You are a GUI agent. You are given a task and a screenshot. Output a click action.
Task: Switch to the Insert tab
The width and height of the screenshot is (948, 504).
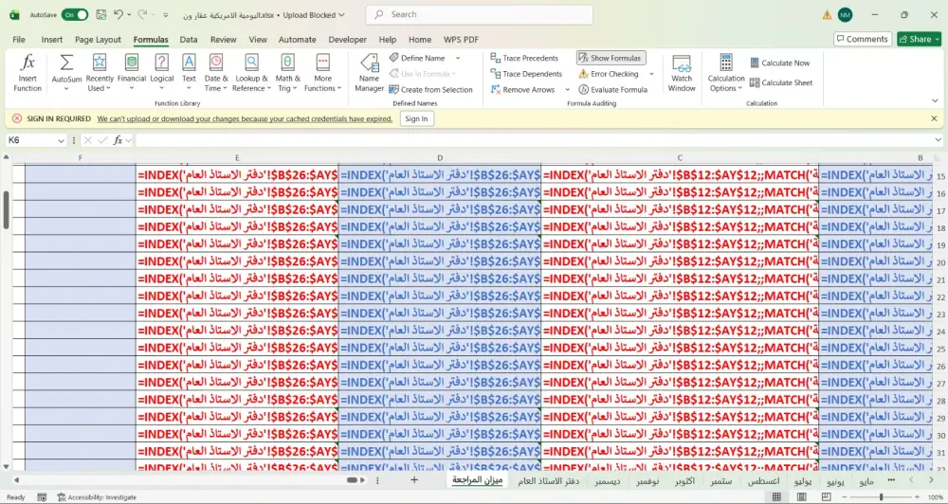click(x=52, y=39)
